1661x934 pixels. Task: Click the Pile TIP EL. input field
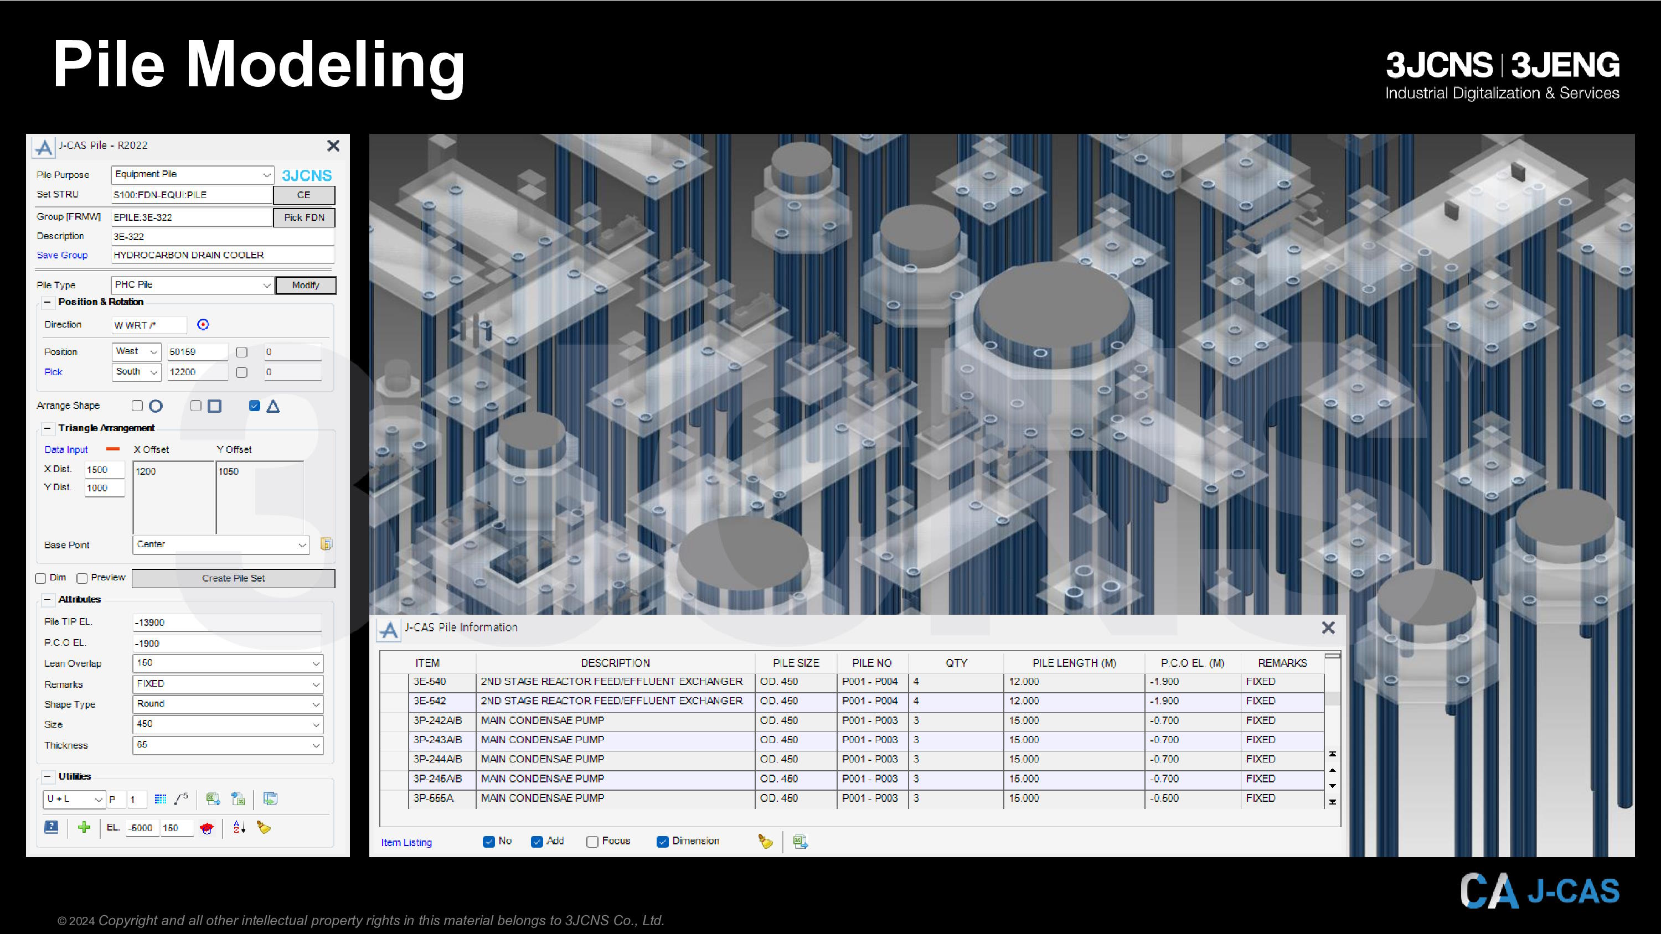(x=227, y=622)
